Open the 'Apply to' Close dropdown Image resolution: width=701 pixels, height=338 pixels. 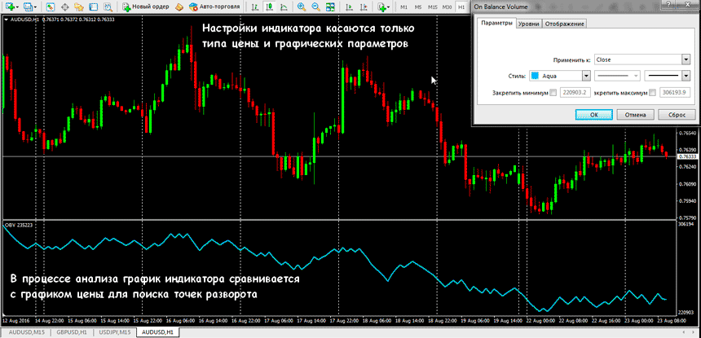point(686,59)
